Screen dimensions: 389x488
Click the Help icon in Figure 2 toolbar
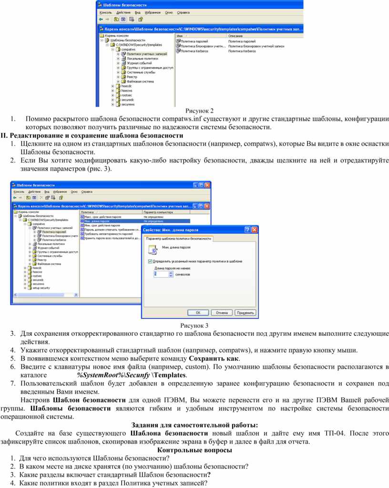pyautogui.click(x=141, y=19)
